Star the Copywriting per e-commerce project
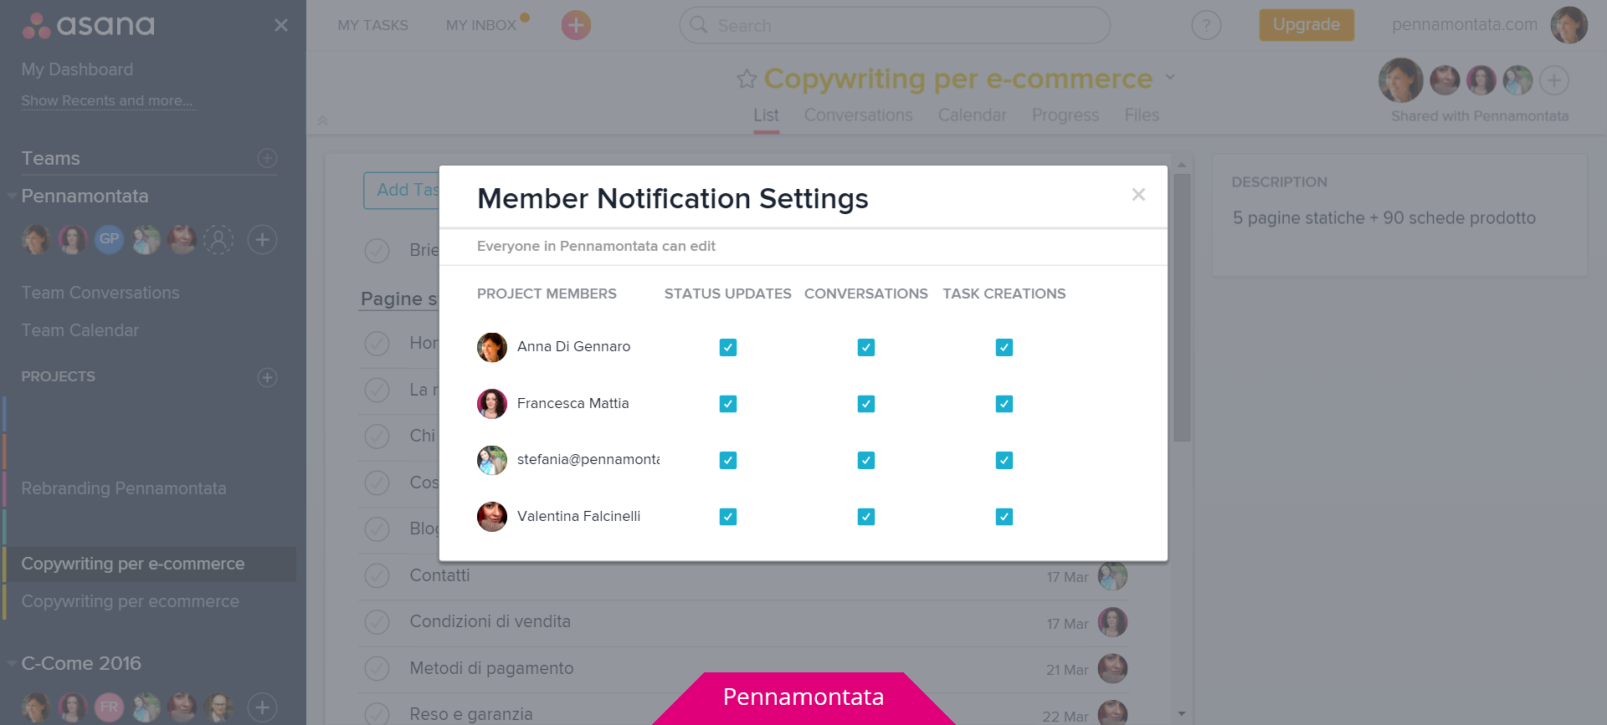The width and height of the screenshot is (1607, 725). coord(746,79)
